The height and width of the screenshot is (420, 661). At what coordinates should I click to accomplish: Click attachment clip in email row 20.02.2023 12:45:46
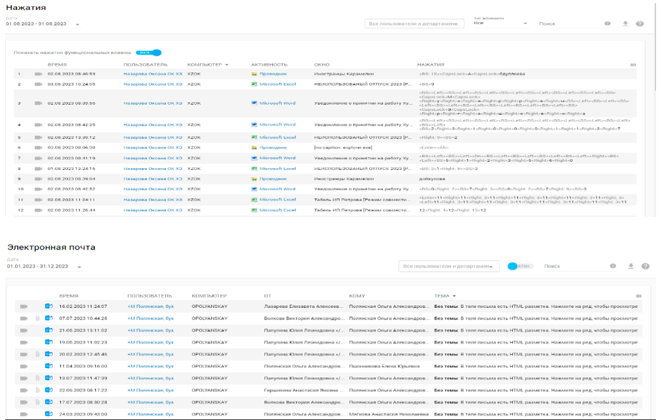(x=38, y=354)
